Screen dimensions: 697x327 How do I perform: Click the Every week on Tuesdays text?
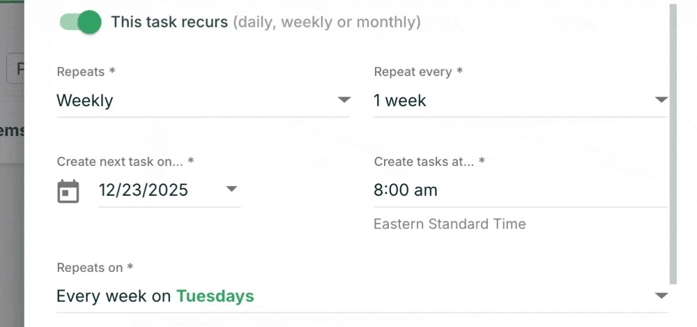pos(155,296)
